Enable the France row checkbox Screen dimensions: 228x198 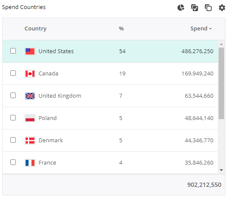tap(13, 162)
